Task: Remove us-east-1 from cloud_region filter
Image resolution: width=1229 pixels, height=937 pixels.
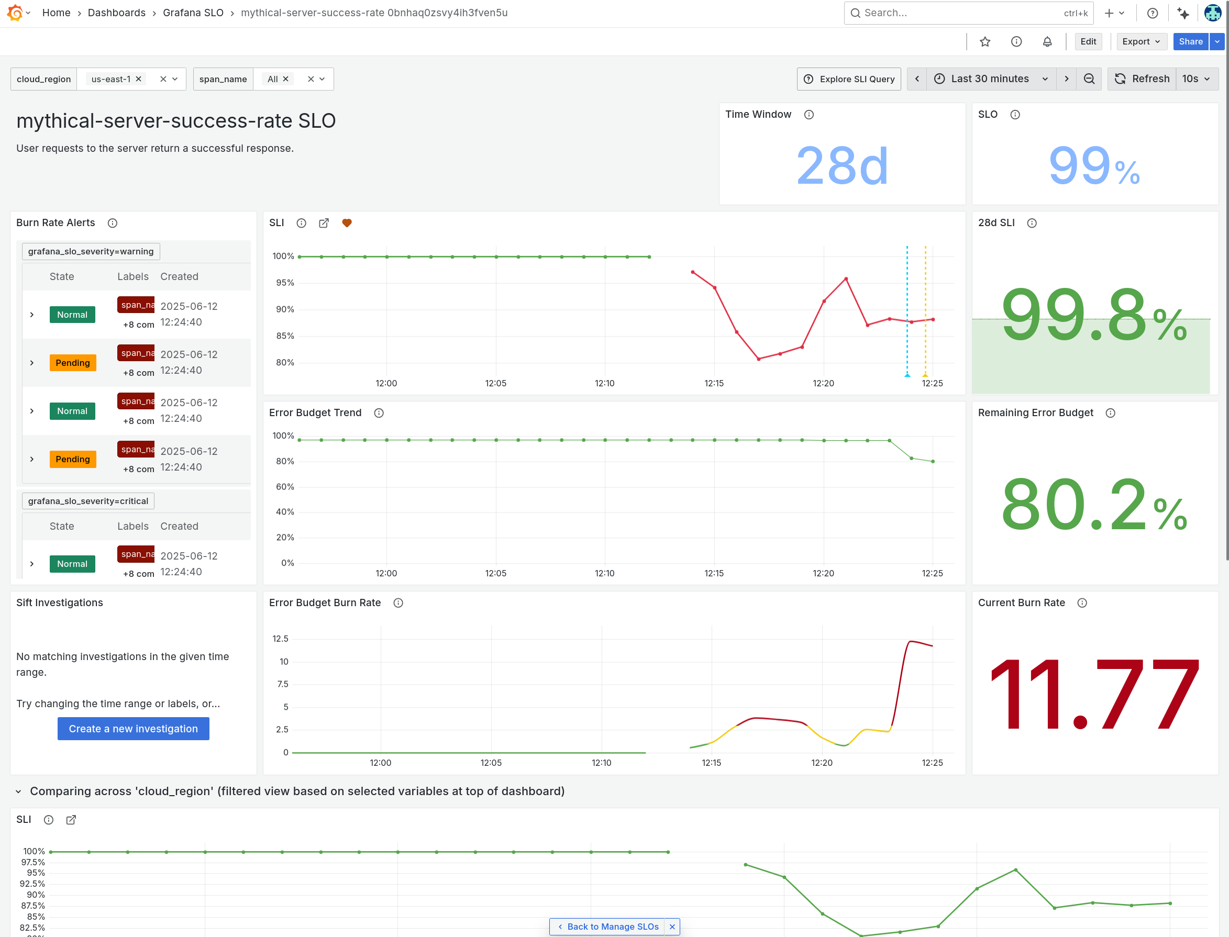Action: [138, 79]
